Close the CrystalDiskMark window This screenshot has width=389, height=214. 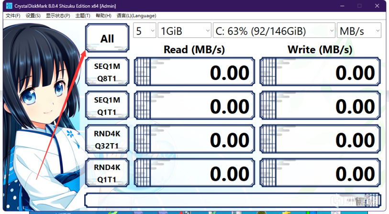[377, 6]
